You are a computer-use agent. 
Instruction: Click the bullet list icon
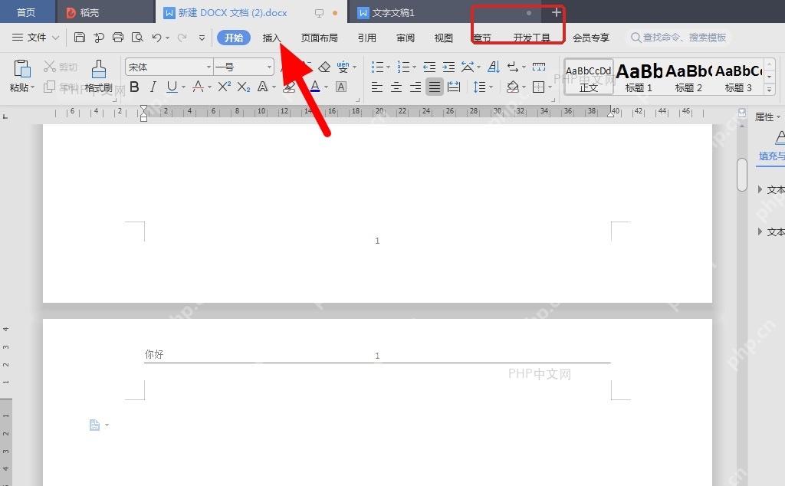[x=377, y=67]
